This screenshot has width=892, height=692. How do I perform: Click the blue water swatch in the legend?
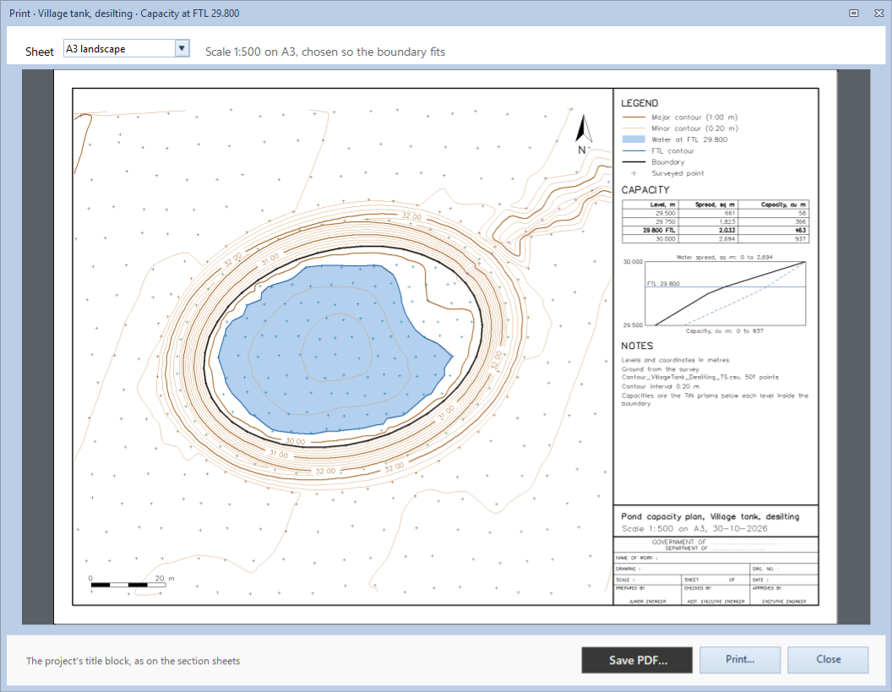click(634, 139)
